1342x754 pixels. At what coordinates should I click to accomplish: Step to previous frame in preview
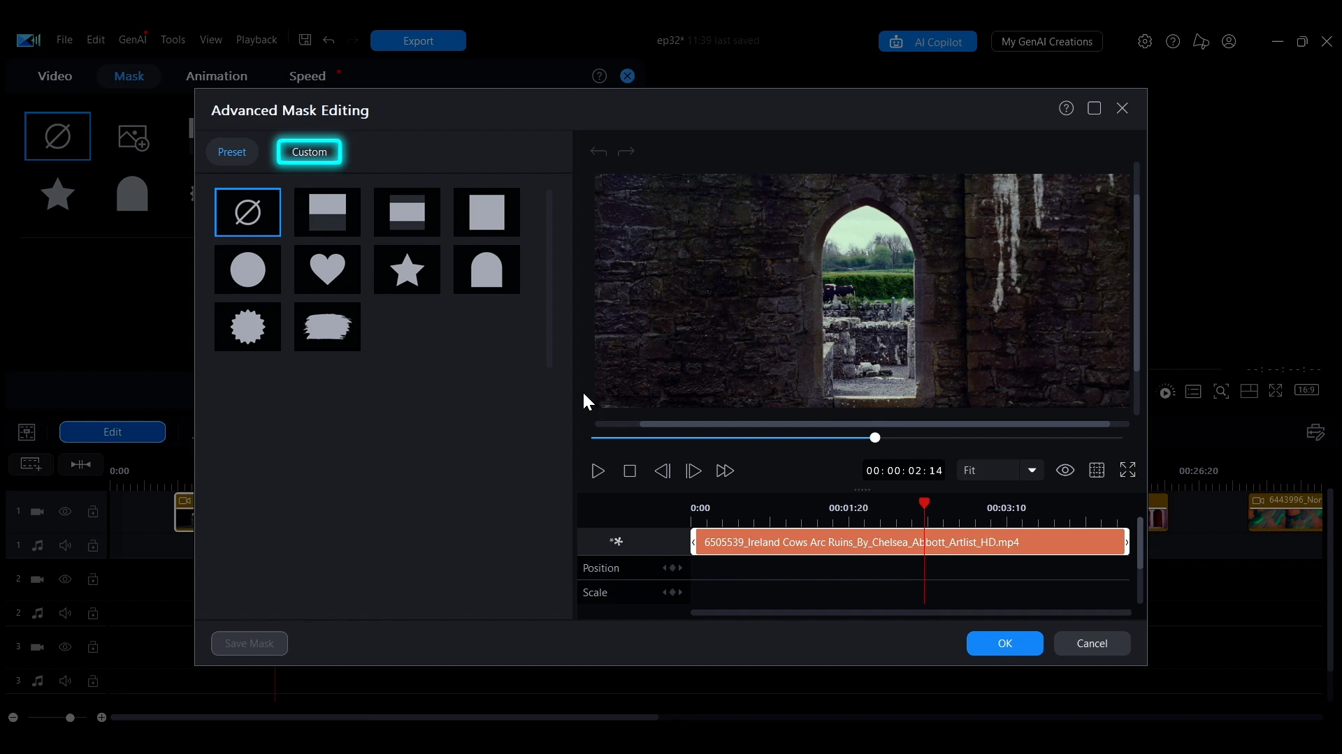pyautogui.click(x=662, y=471)
